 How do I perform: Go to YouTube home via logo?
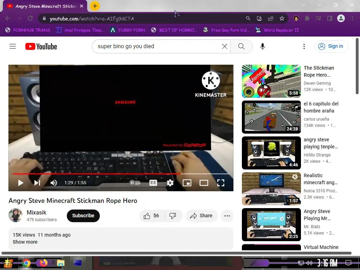point(41,46)
